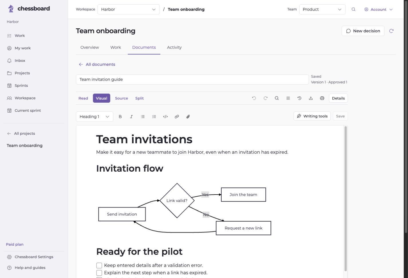Open the Harbor workspace dropdown
The image size is (408, 278).
point(129,9)
